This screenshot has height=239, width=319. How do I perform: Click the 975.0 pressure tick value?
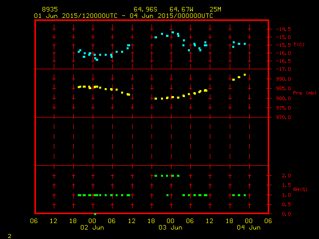tap(284, 108)
